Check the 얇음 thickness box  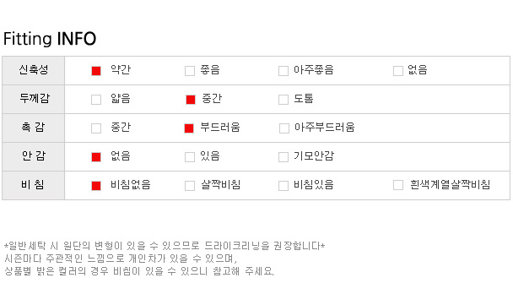click(x=96, y=100)
